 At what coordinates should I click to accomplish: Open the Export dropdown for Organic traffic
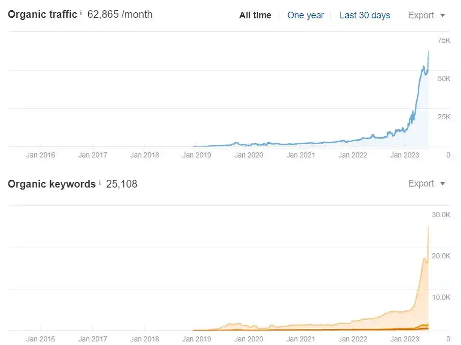click(426, 15)
